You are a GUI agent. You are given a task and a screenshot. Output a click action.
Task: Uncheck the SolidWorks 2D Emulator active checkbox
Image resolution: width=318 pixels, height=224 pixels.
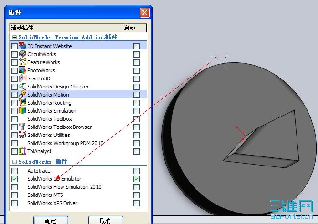(14, 179)
